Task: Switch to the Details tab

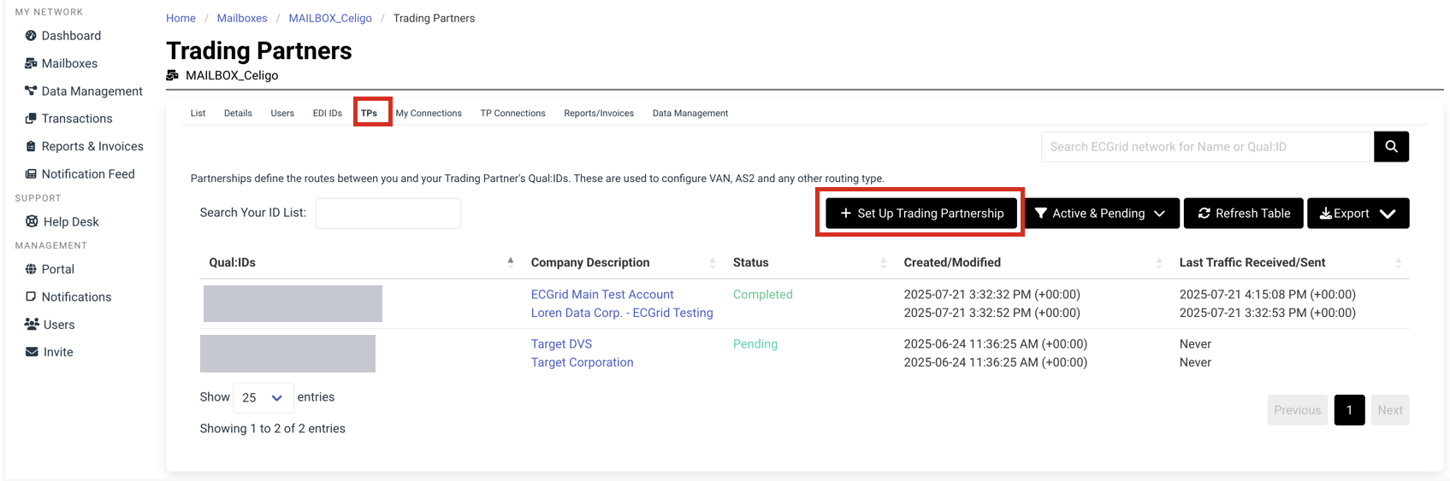Action: tap(238, 113)
